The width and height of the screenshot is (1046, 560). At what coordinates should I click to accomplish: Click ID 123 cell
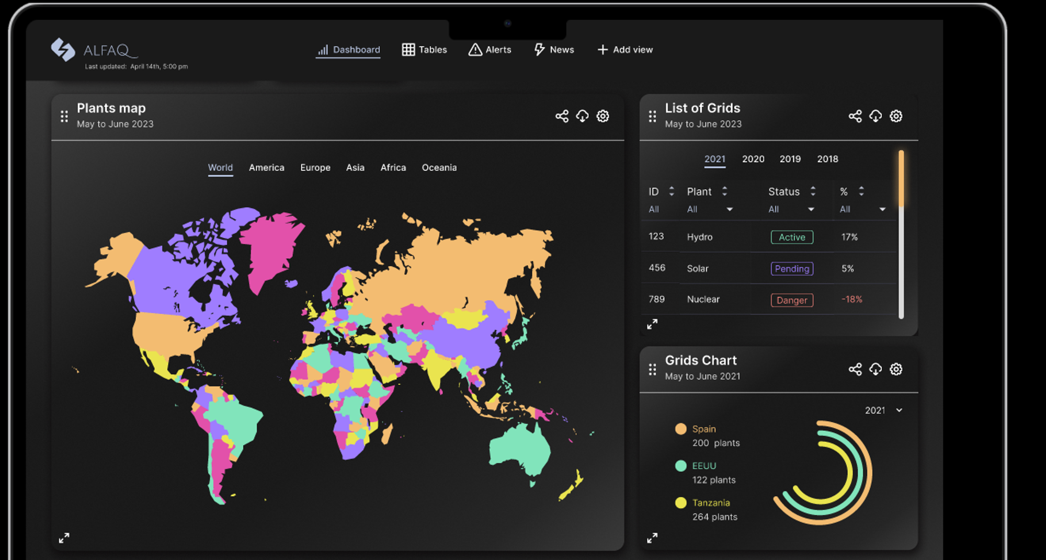coord(656,236)
